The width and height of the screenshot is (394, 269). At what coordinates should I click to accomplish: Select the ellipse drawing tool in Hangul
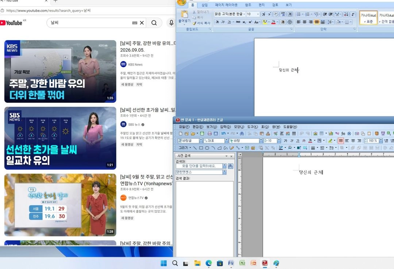[207, 148]
